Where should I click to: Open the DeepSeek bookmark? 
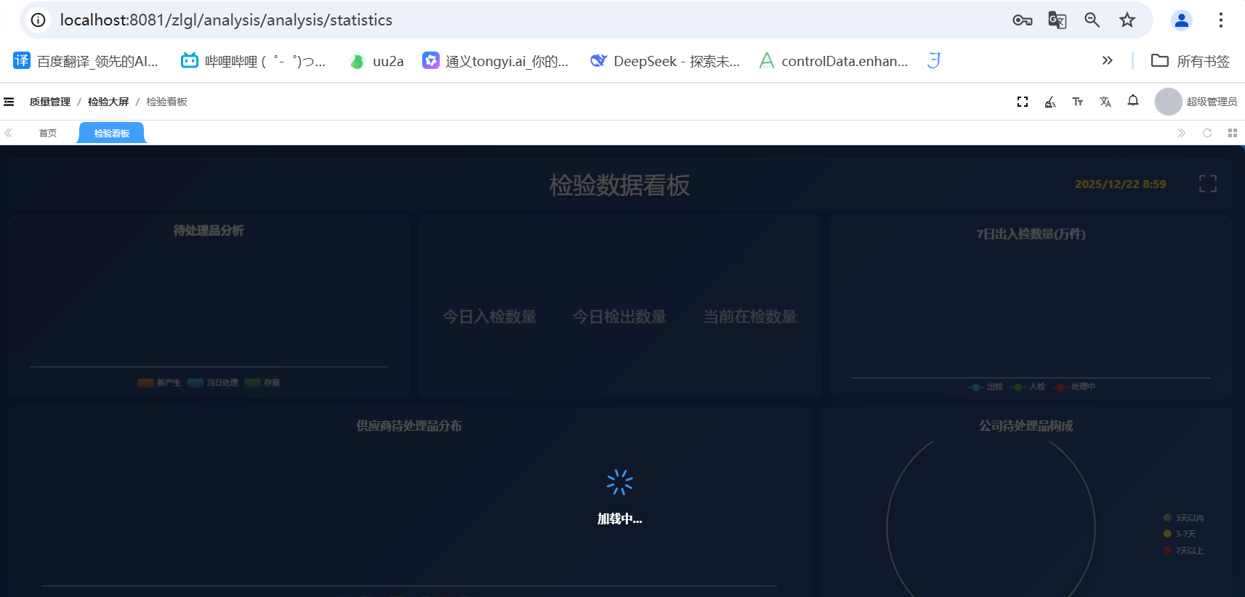(x=665, y=61)
